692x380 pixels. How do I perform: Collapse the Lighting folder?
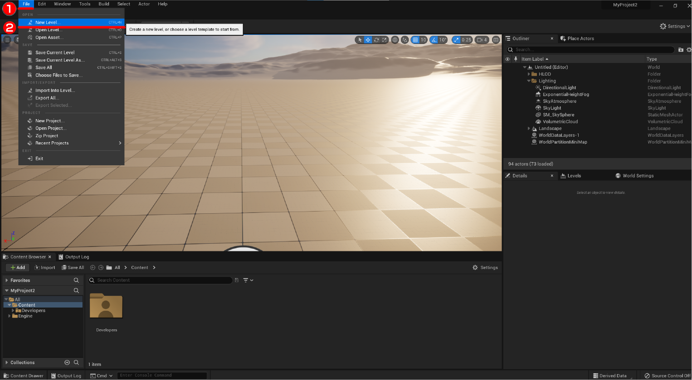528,81
